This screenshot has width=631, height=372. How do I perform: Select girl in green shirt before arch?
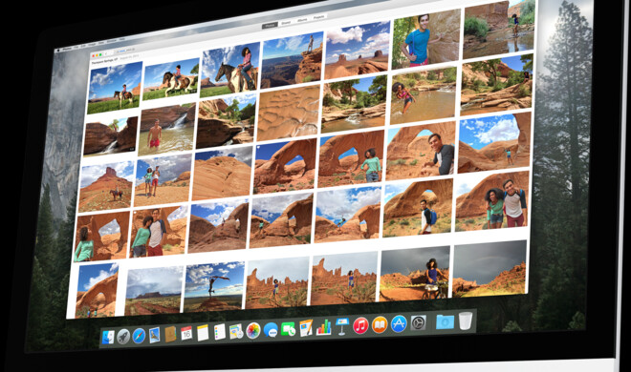coord(351,158)
